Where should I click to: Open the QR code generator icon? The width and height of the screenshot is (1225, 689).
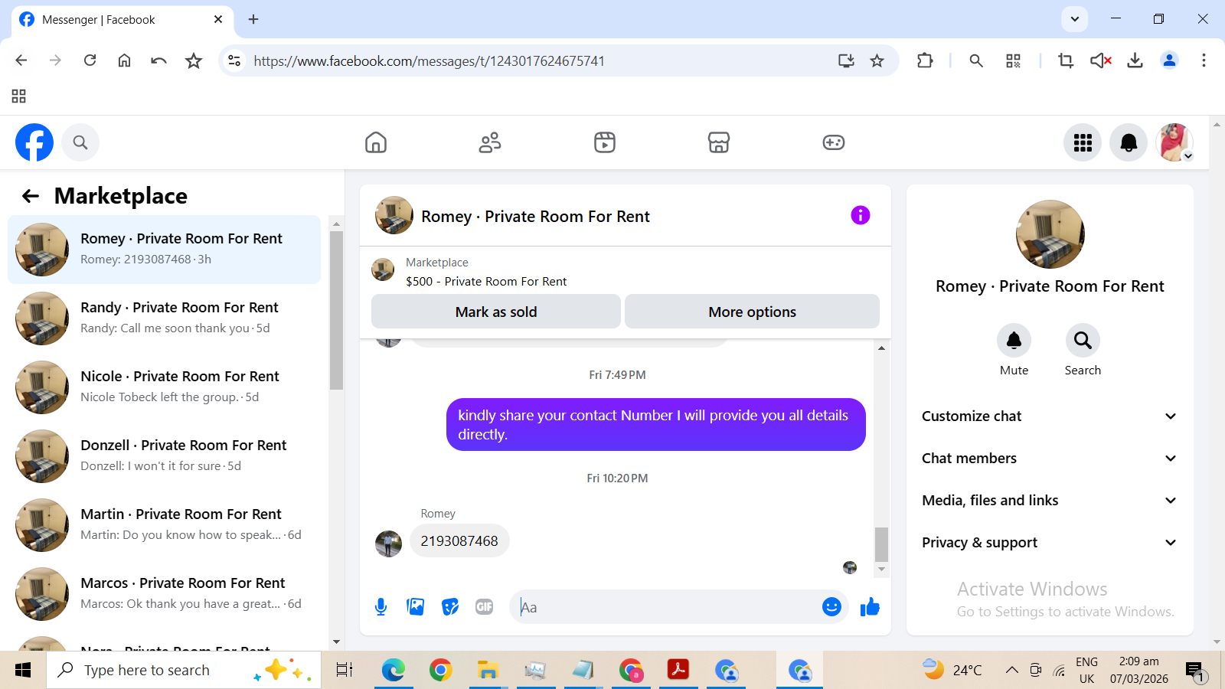(1013, 60)
